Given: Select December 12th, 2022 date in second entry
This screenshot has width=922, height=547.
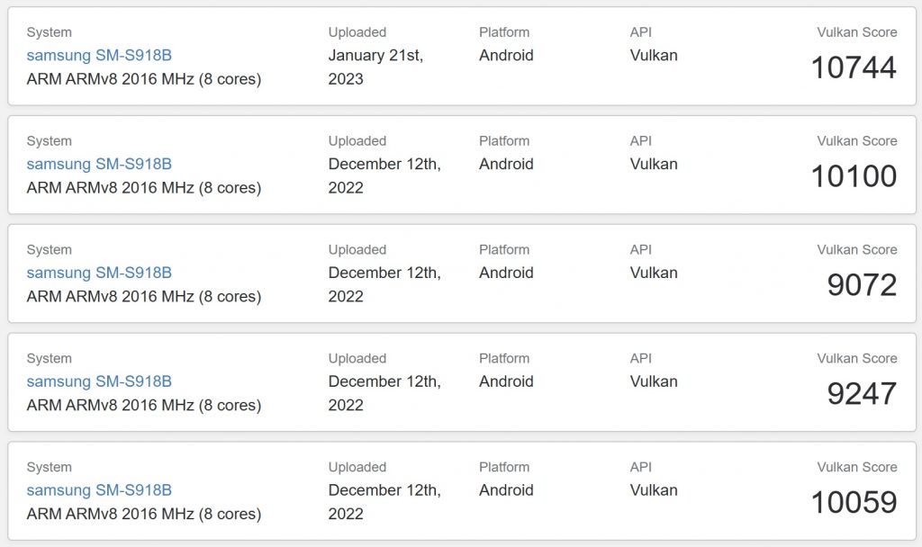Looking at the screenshot, I should [384, 175].
